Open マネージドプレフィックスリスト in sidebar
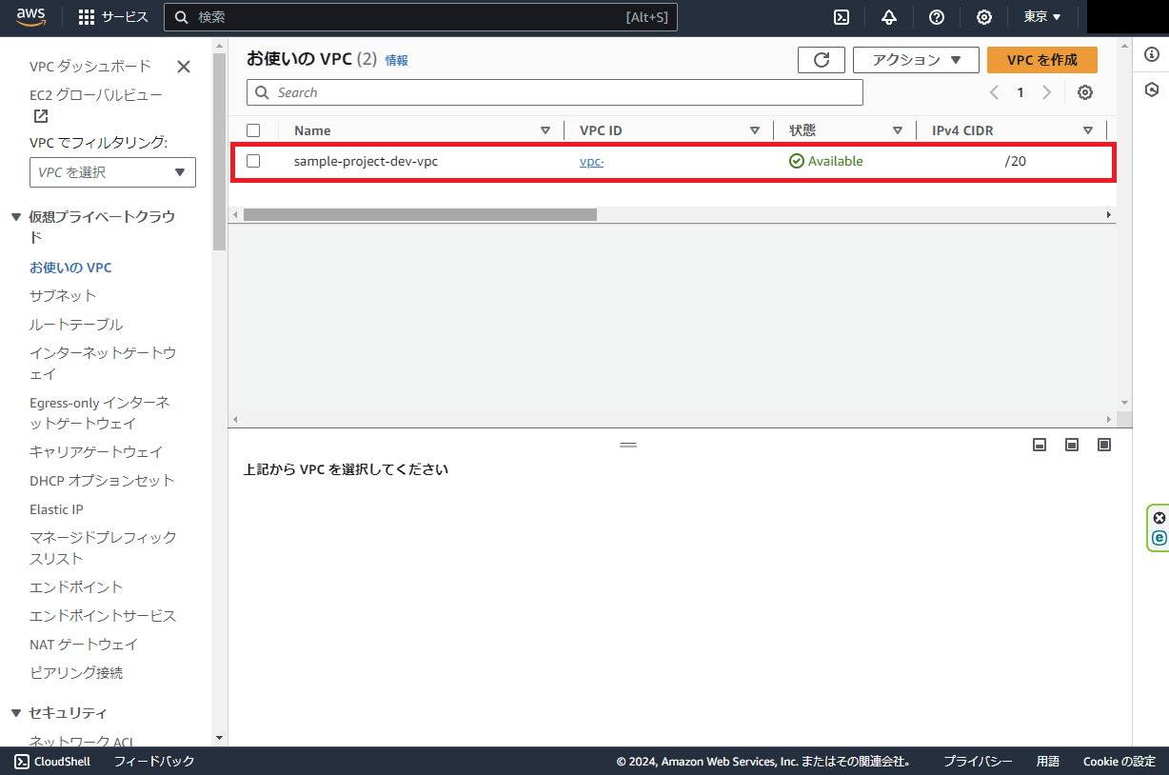 pyautogui.click(x=103, y=548)
